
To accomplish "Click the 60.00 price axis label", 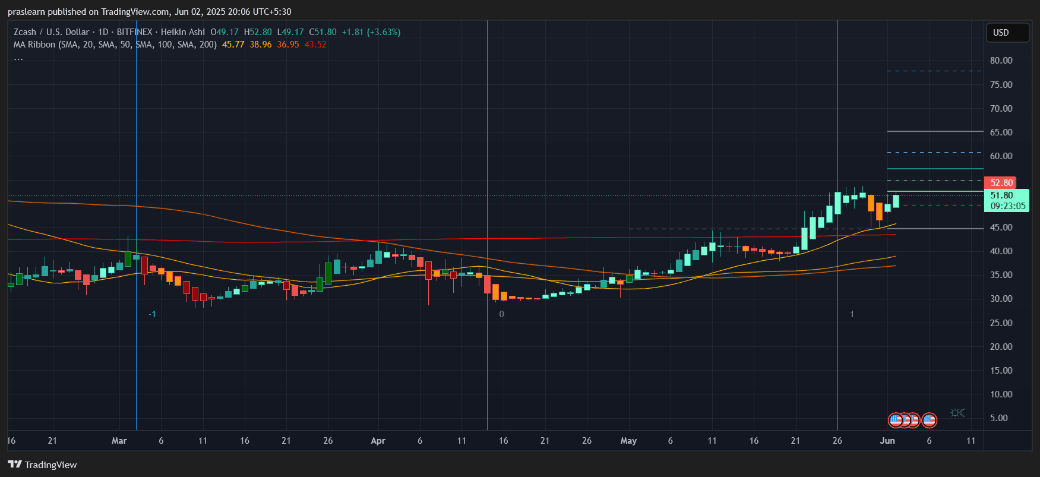I will tap(1001, 156).
